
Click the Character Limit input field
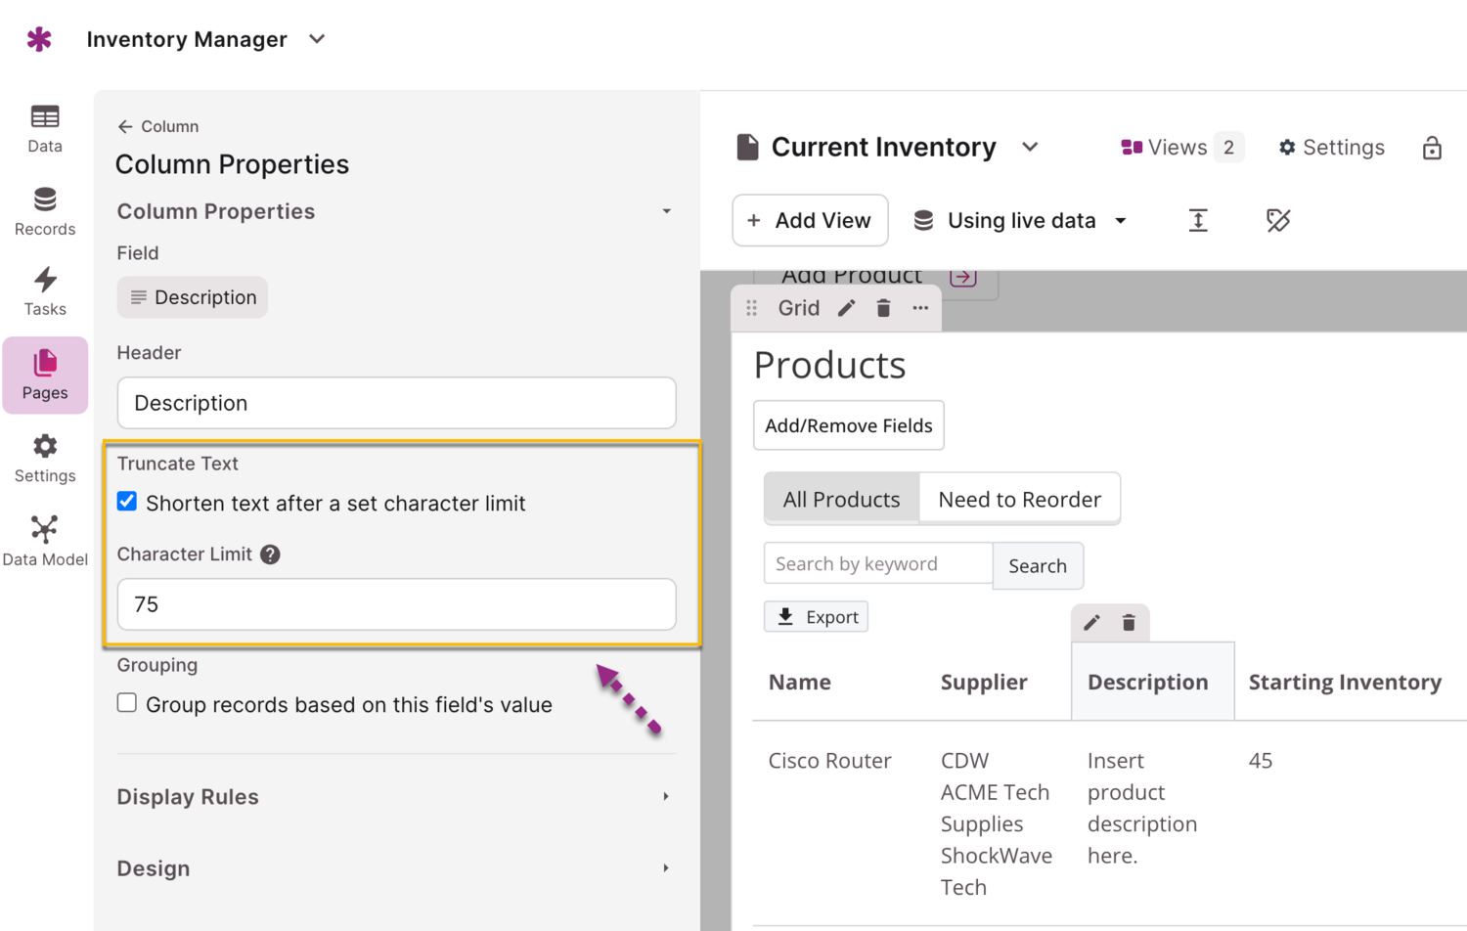pos(396,604)
